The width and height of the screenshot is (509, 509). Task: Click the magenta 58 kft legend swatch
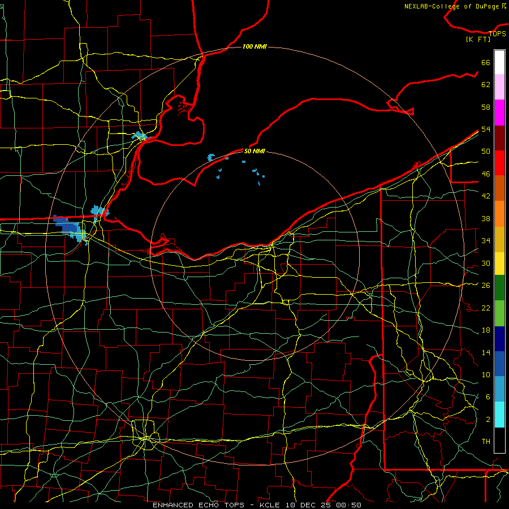coord(499,113)
